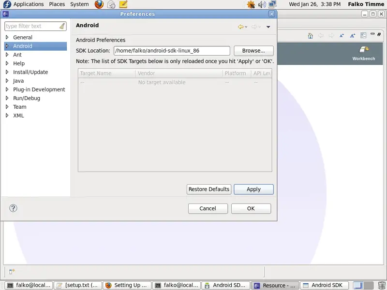Viewport: 387px width, 290px height.
Task: Click the Target Name column header
Action: [x=107, y=73]
